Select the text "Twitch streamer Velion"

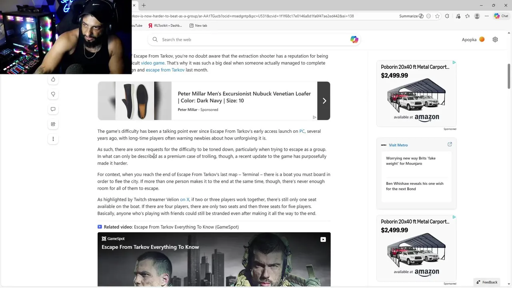tap(156, 200)
